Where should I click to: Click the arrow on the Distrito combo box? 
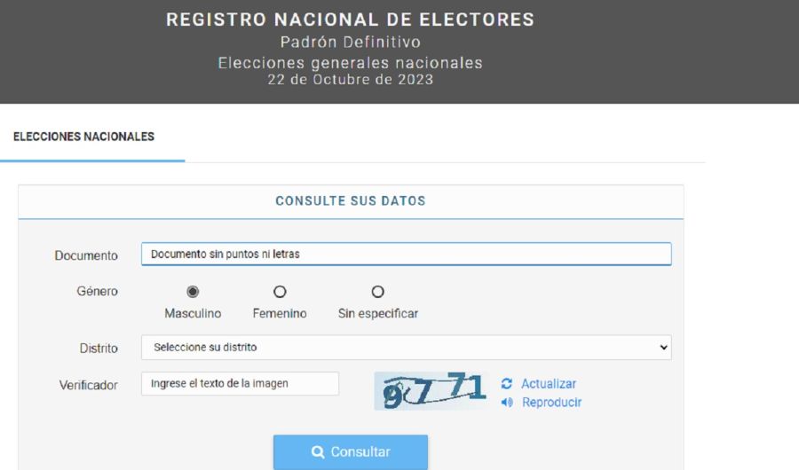tap(663, 348)
